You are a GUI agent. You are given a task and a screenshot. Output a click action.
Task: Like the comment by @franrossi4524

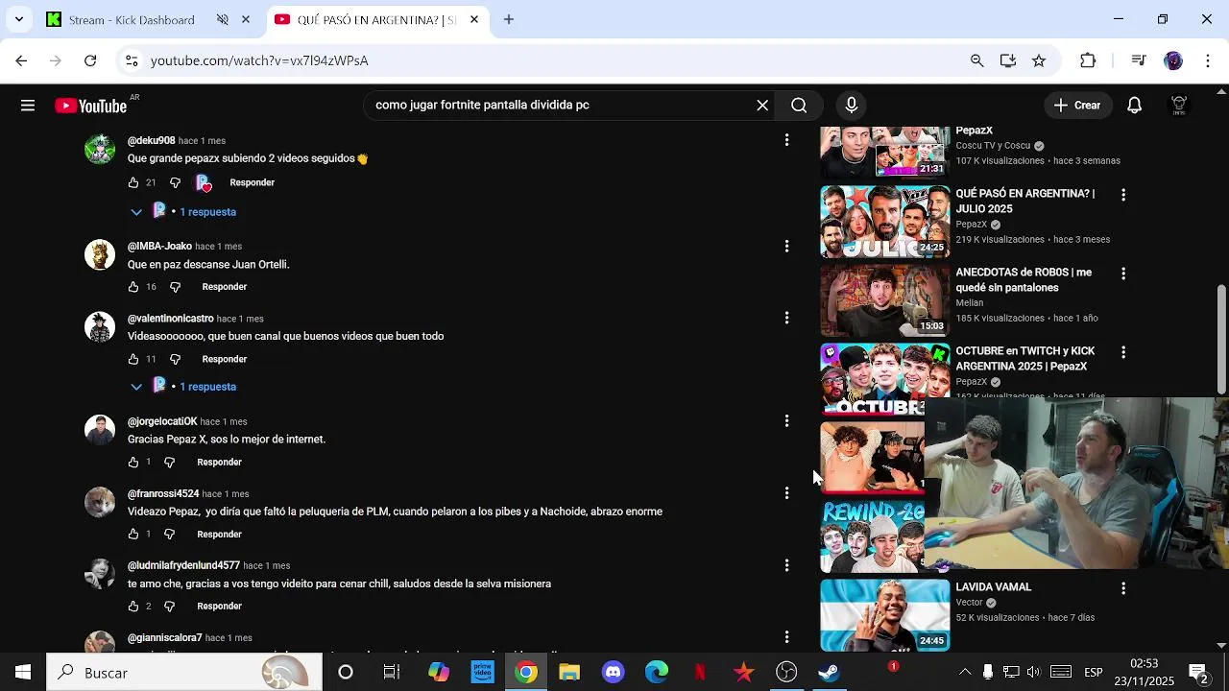click(x=133, y=535)
